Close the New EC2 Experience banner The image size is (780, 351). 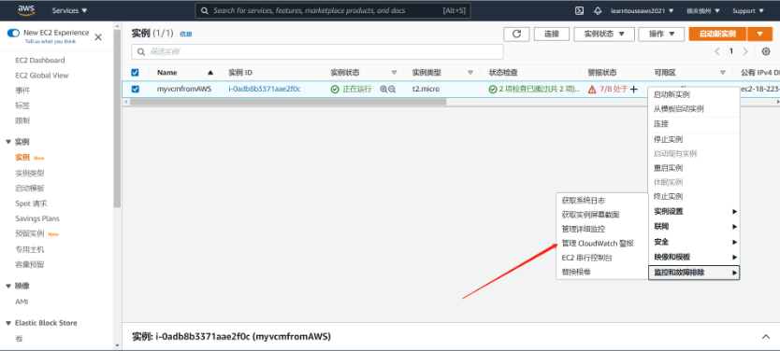(x=98, y=36)
